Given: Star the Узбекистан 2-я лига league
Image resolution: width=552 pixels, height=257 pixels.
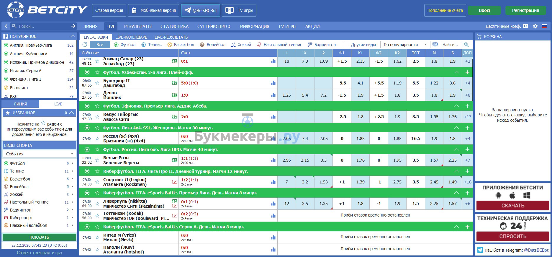Looking at the screenshot, I should pyautogui.click(x=97, y=72).
